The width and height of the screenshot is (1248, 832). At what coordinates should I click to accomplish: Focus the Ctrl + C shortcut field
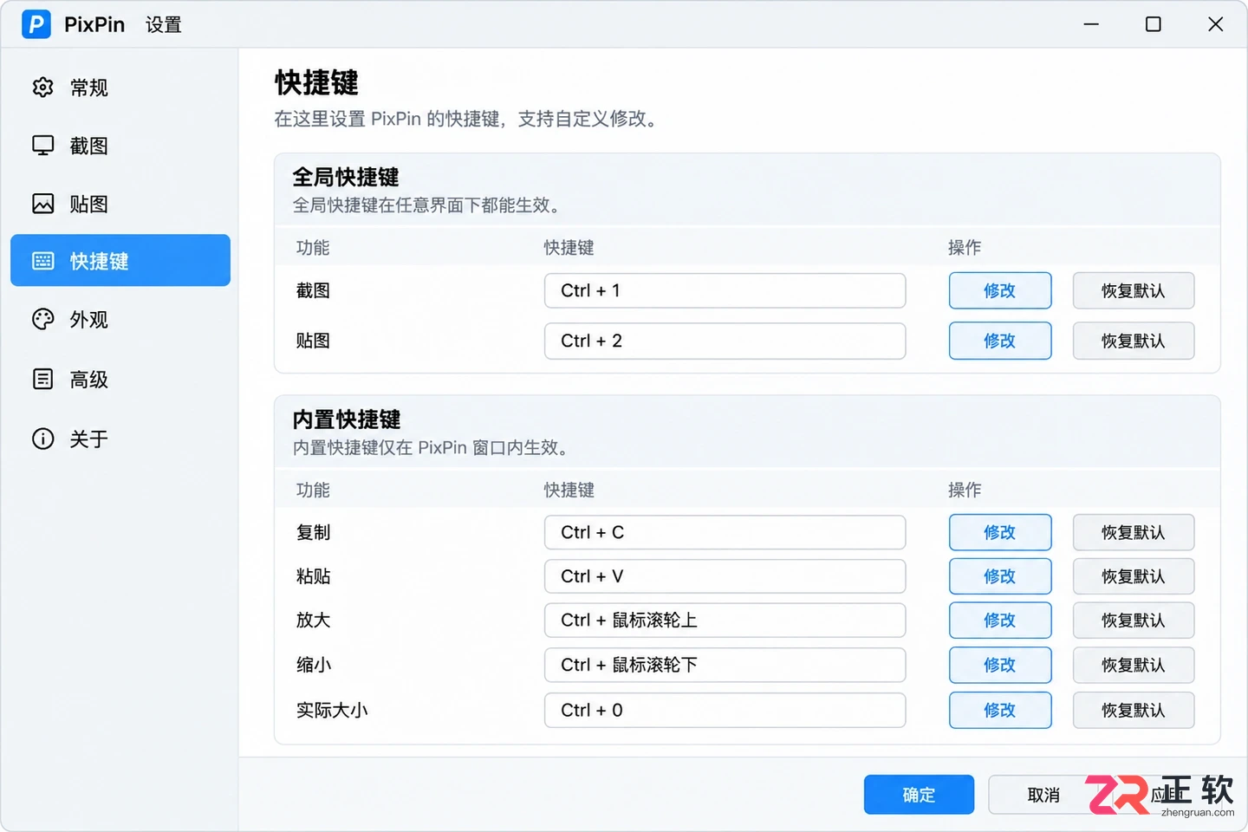[x=725, y=532]
